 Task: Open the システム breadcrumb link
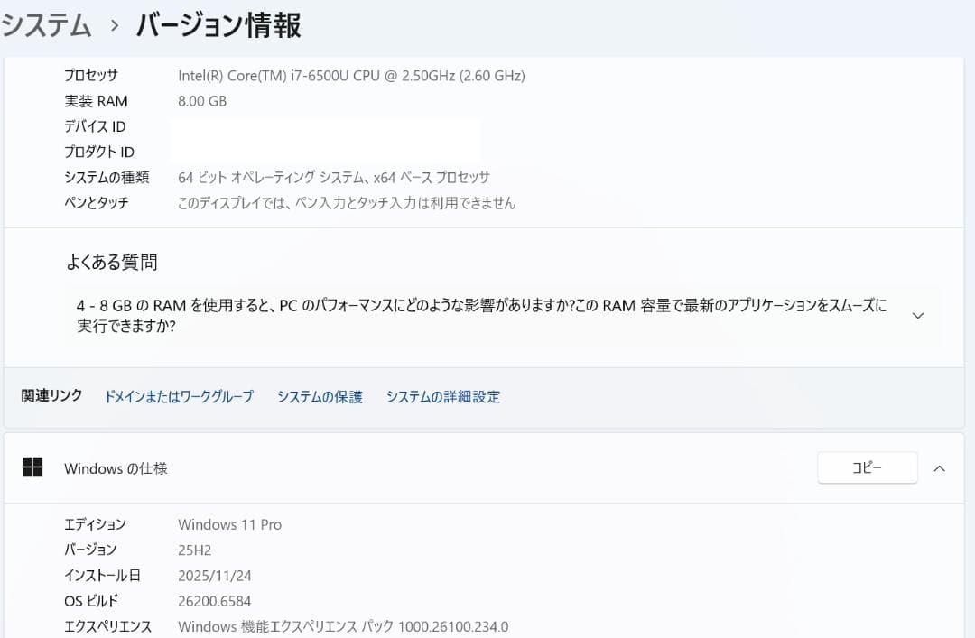pos(47,26)
